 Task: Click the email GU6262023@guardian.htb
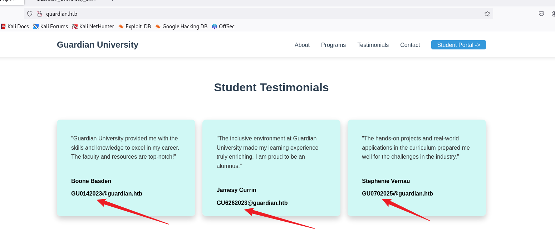pyautogui.click(x=252, y=203)
